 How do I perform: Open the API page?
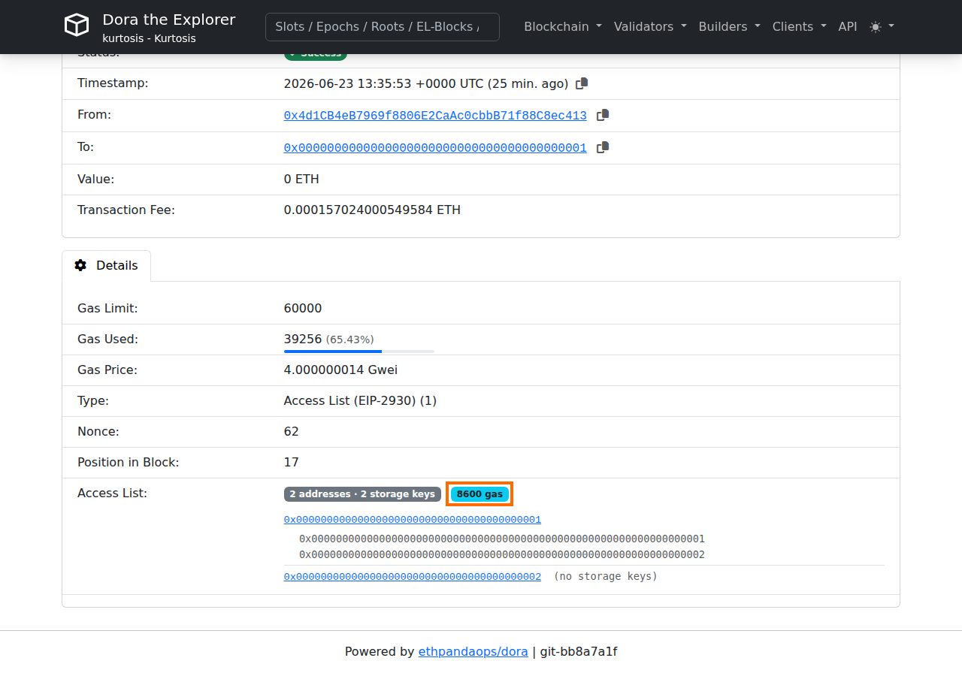[848, 26]
